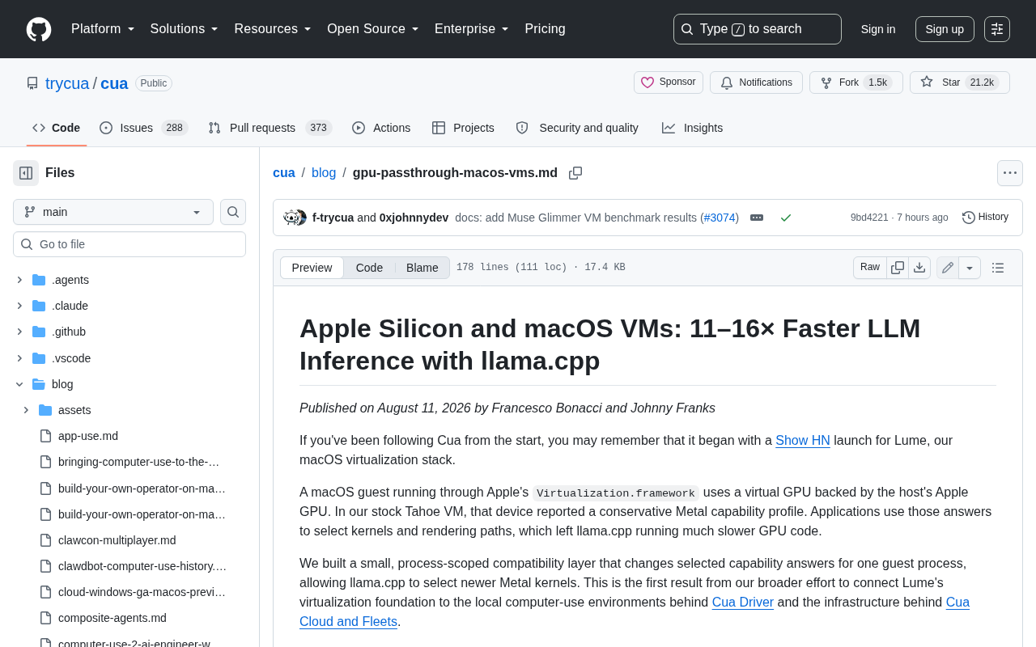Open the more file actions menu
The width and height of the screenshot is (1036, 647).
(x=1010, y=173)
